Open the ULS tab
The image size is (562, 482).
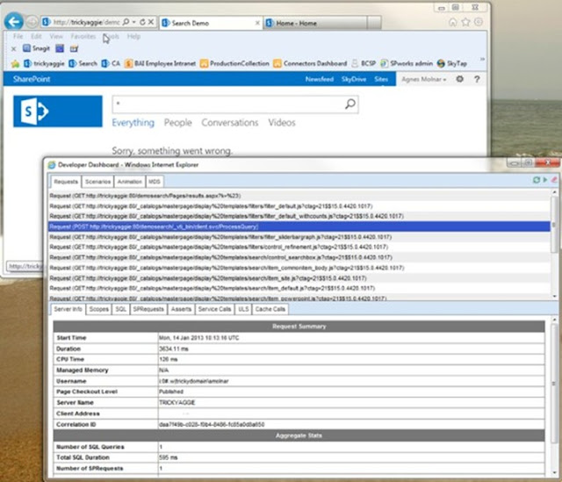(243, 309)
